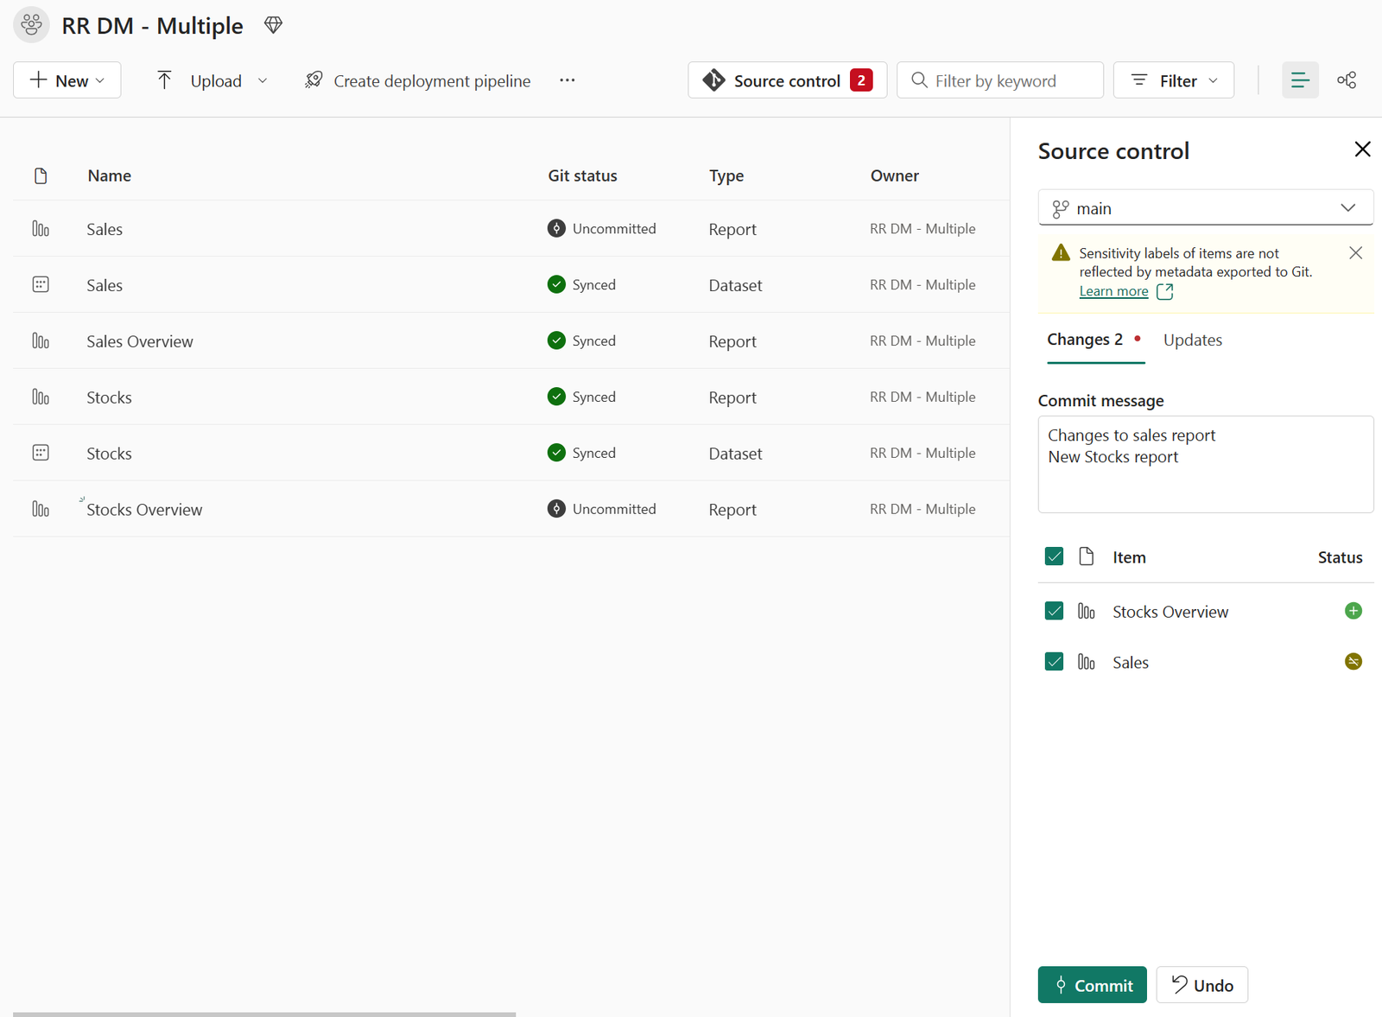Click the Undo button
Screen dimensions: 1382x1017
[x=1202, y=985]
